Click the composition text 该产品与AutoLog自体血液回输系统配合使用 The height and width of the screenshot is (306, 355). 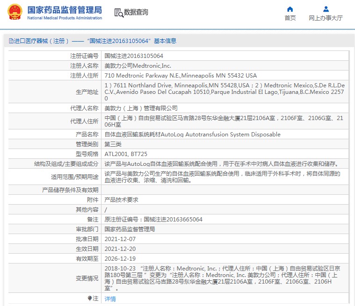[x=222, y=164]
